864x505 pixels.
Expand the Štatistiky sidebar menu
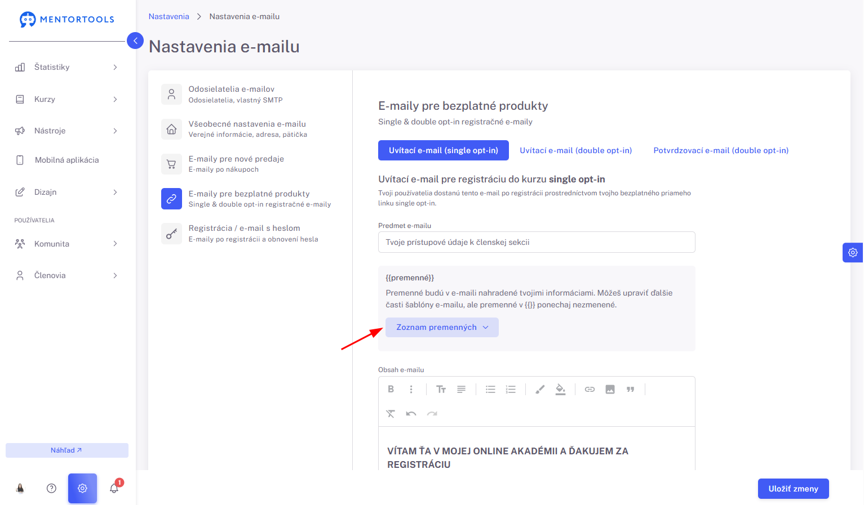(68, 67)
